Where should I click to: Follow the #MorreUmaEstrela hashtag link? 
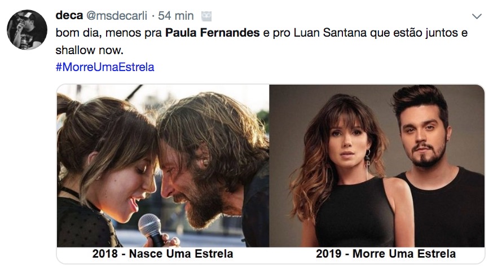pyautogui.click(x=105, y=67)
